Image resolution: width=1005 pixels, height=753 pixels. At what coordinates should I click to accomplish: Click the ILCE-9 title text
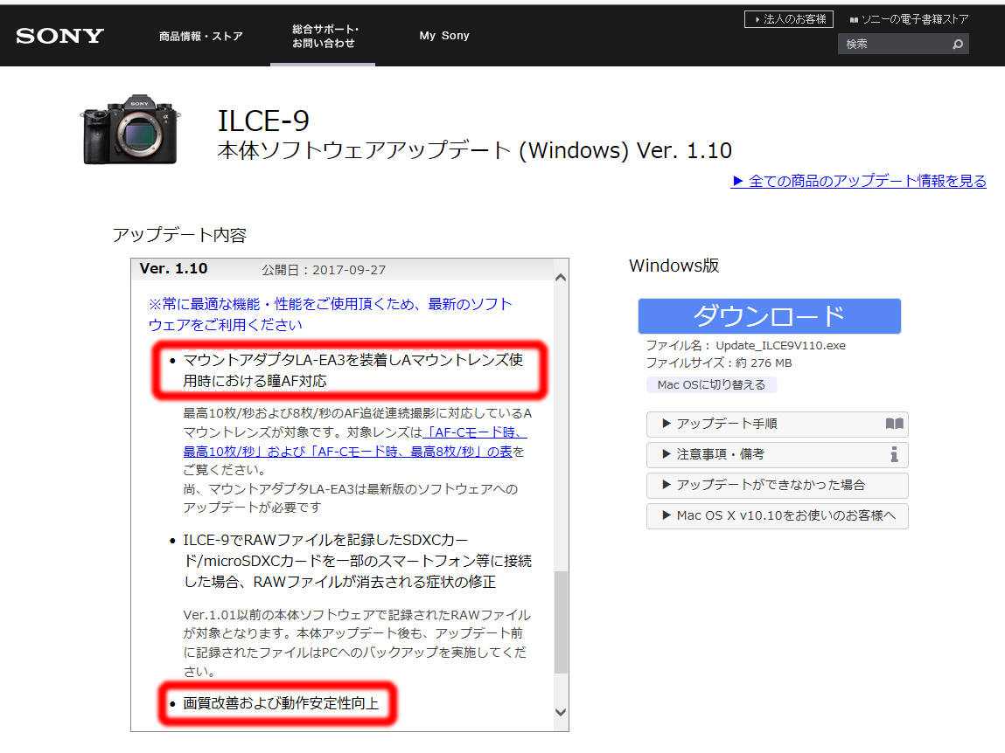pyautogui.click(x=262, y=121)
